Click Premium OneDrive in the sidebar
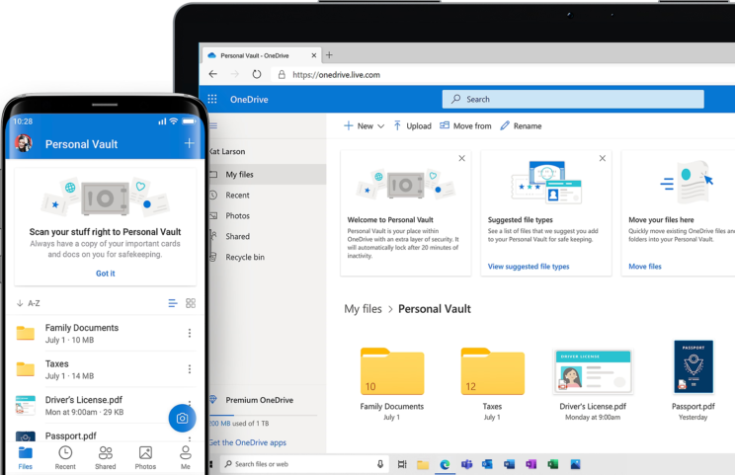Viewport: 735px width, 475px height. coord(259,400)
